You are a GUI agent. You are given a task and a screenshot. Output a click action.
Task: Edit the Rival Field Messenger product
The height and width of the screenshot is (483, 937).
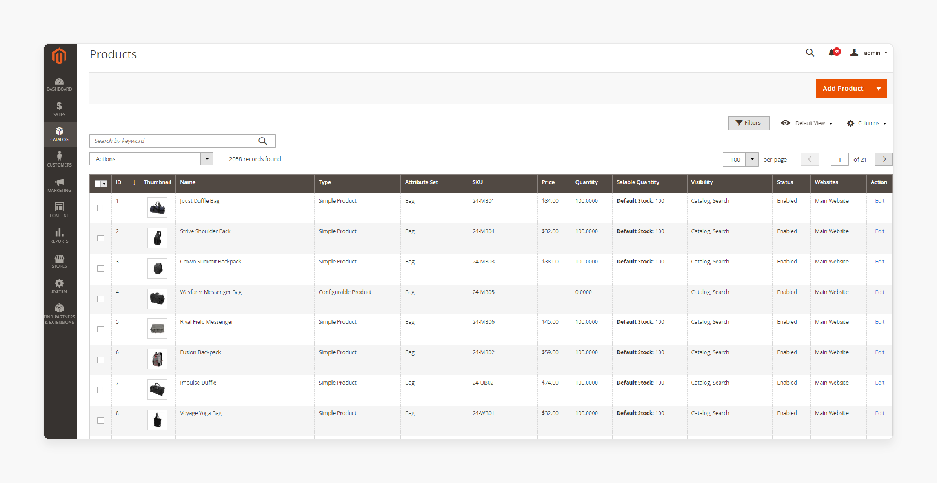879,322
